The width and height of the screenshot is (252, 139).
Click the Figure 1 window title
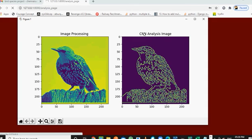[x=27, y=19]
